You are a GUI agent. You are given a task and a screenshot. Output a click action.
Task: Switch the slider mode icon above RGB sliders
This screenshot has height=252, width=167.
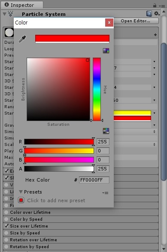click(106, 131)
